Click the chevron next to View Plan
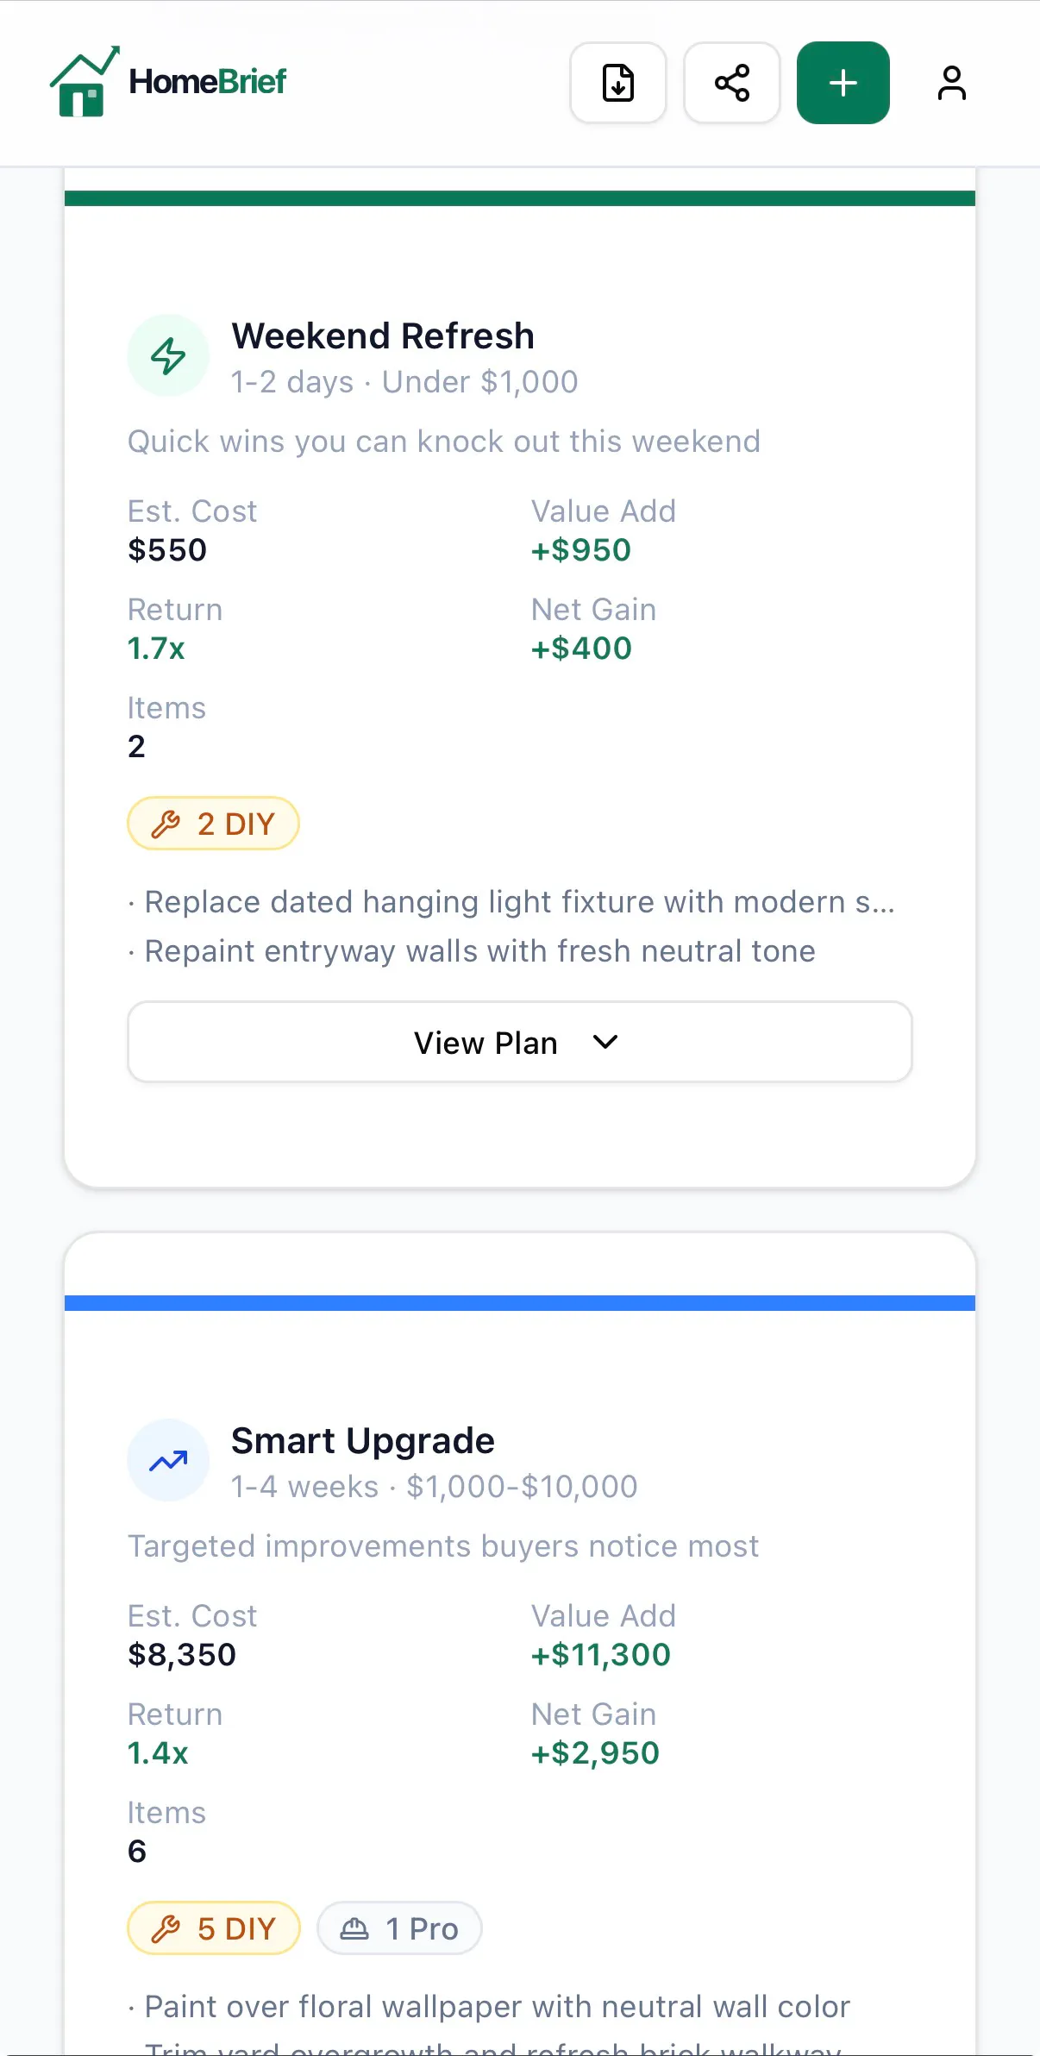The width and height of the screenshot is (1040, 2056). (x=606, y=1042)
